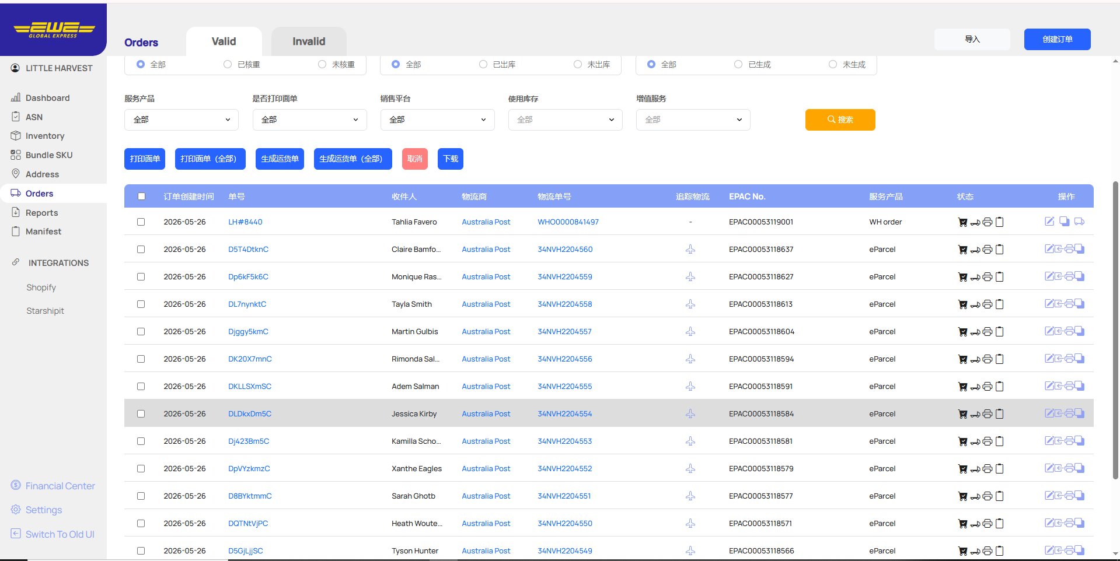Open Inventory in the sidebar
Image resolution: width=1120 pixels, height=561 pixels.
pyautogui.click(x=45, y=136)
